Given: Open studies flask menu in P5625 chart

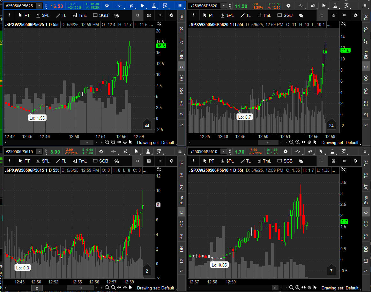Looking at the screenshot, I should tap(154, 6).
